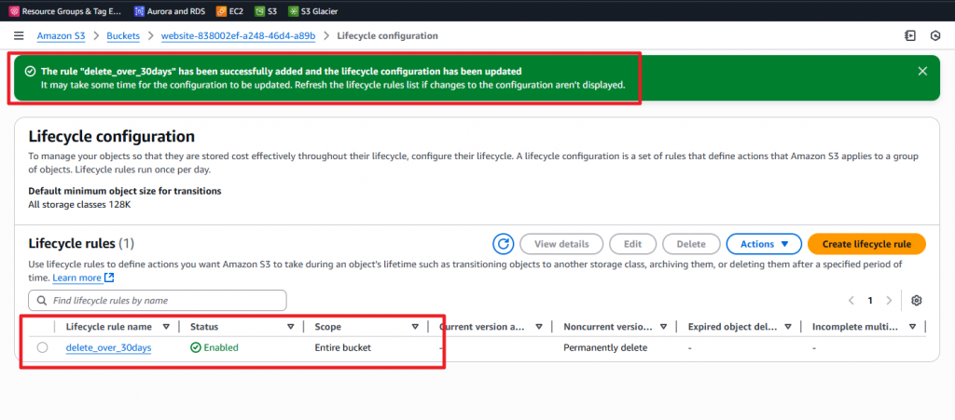Click the Delete button
This screenshot has height=420, width=955.
pos(691,244)
